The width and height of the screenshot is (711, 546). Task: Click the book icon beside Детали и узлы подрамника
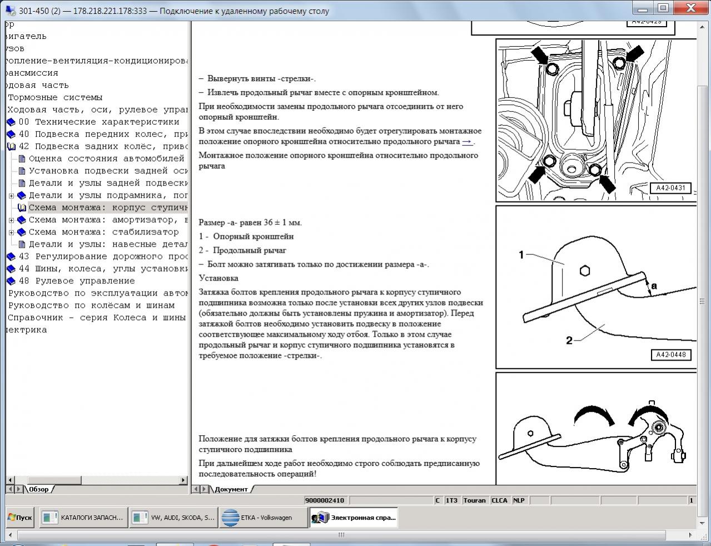[22, 195]
